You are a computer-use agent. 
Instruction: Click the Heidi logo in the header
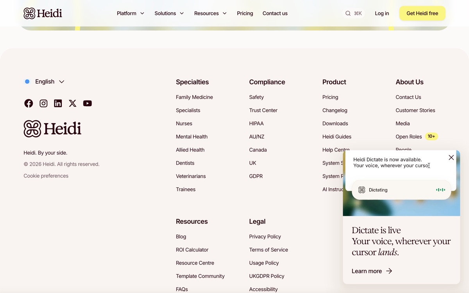point(43,13)
